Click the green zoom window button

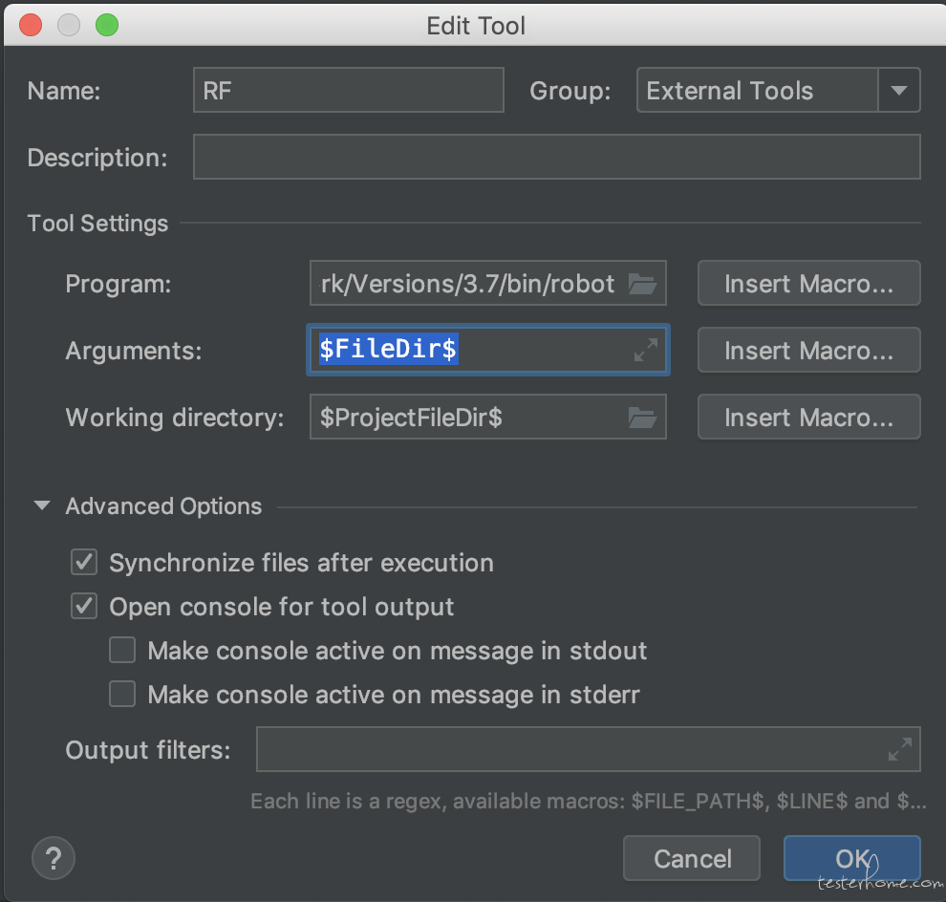pos(107,26)
